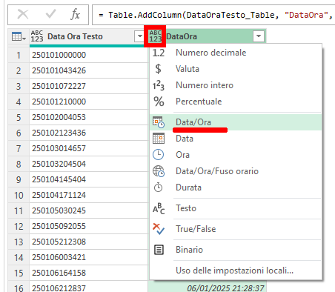
Task: Select Numero decimale type
Action: [210, 53]
